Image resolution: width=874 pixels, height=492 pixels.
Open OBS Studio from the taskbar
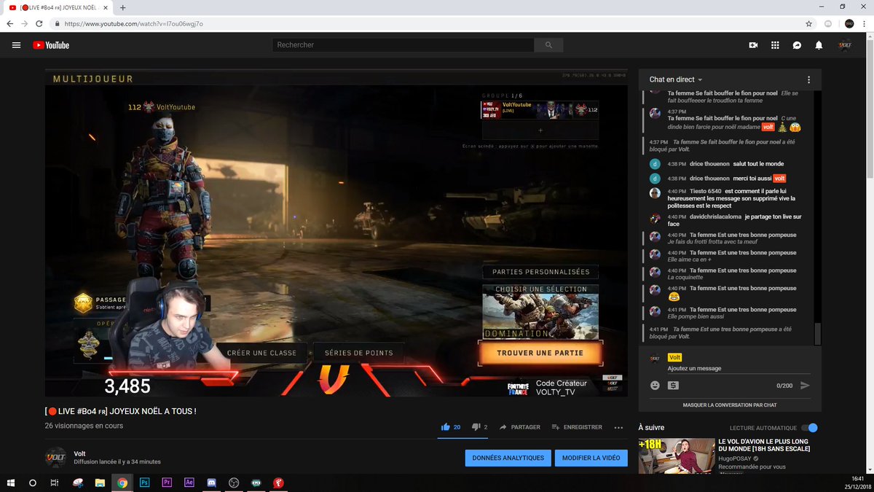click(x=234, y=483)
